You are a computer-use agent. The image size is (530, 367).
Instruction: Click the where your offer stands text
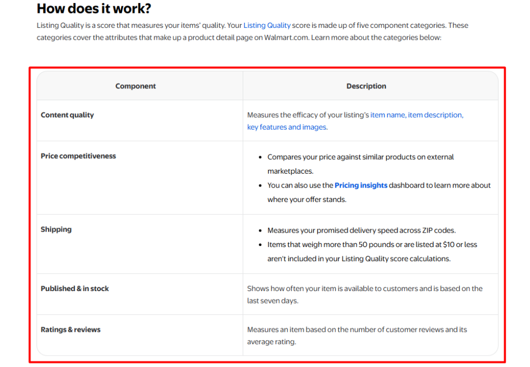[x=307, y=200]
